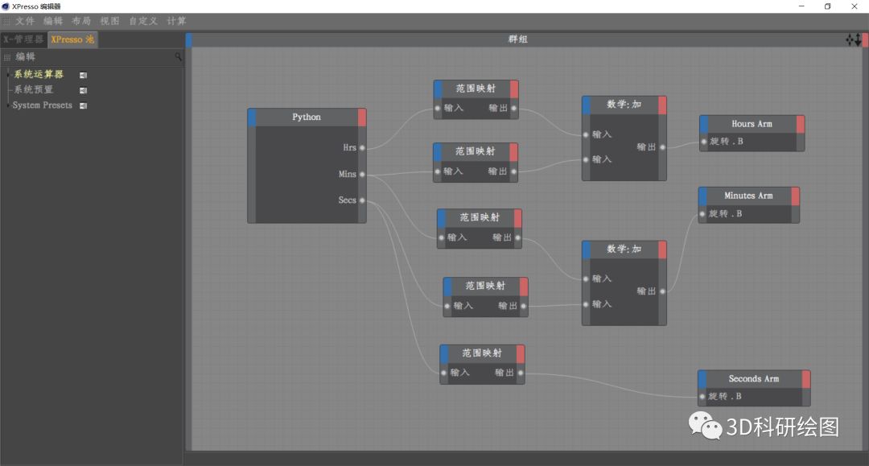Click the blue inputs corner of Seconds Arm node

pyautogui.click(x=702, y=379)
